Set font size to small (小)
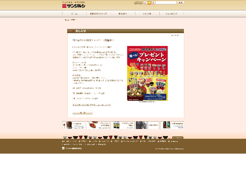The image size is (246, 172). (145, 3)
